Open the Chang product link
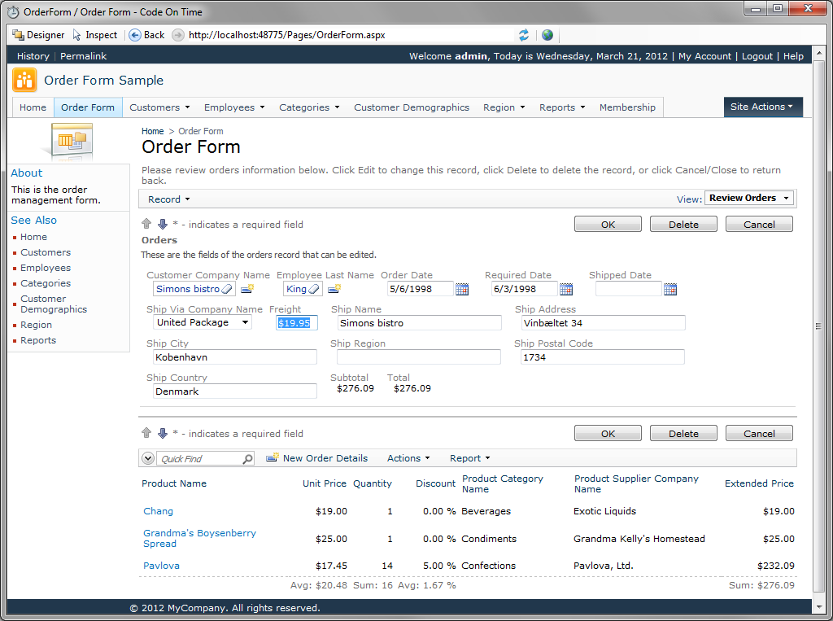 [x=158, y=511]
